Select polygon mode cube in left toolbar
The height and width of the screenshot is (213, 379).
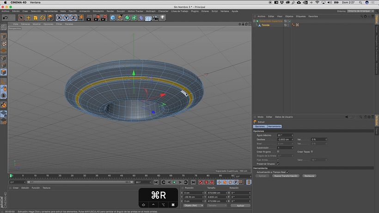[x=4, y=72]
